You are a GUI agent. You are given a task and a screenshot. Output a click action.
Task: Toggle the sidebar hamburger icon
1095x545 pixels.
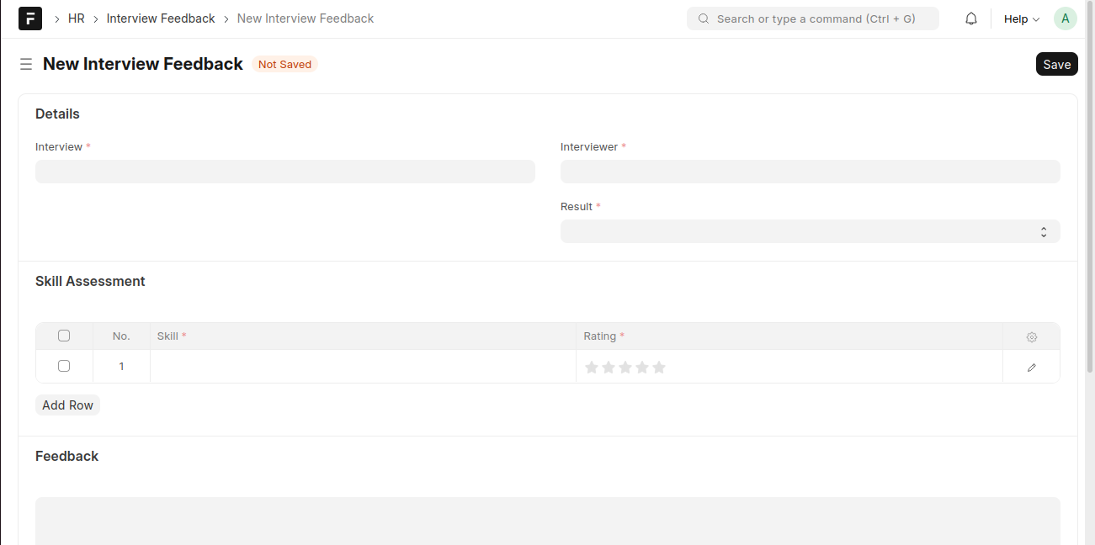[26, 64]
